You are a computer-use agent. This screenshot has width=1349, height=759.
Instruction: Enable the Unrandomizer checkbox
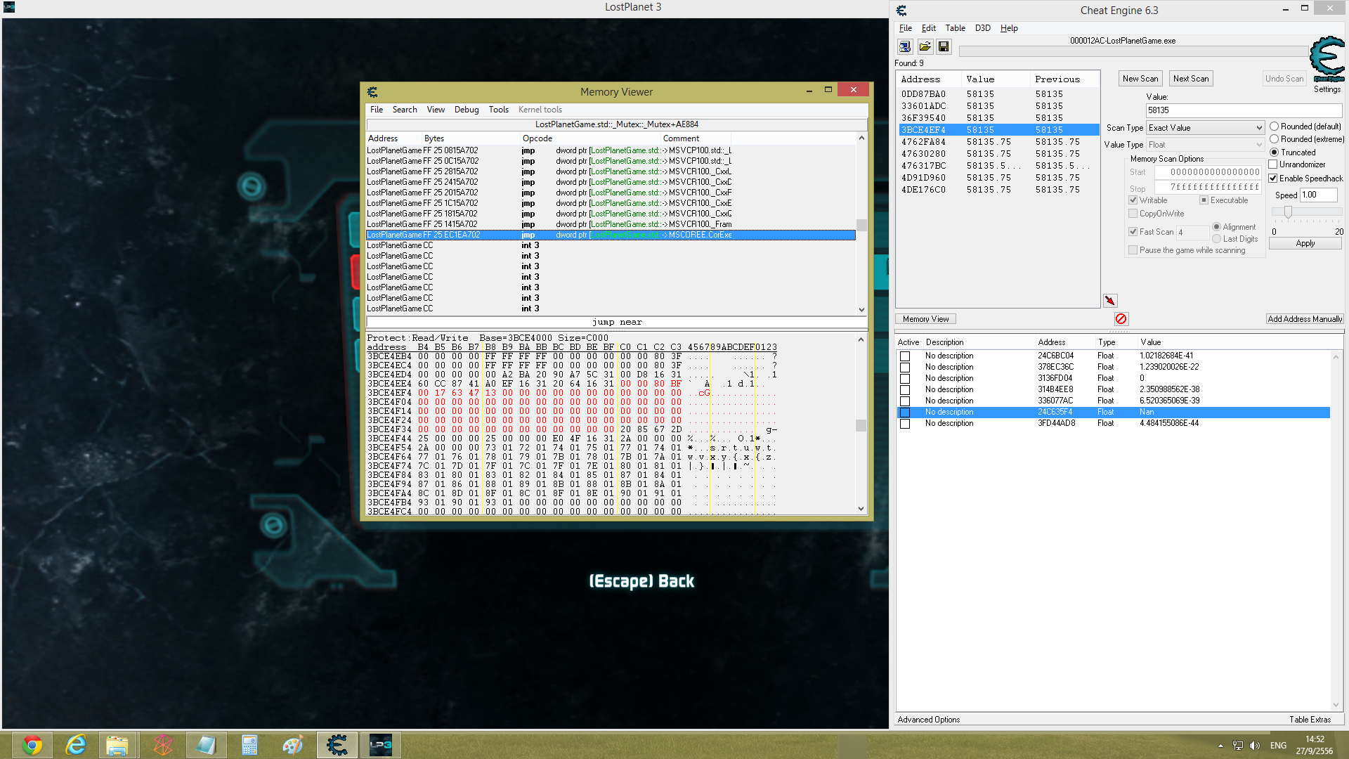1273,164
